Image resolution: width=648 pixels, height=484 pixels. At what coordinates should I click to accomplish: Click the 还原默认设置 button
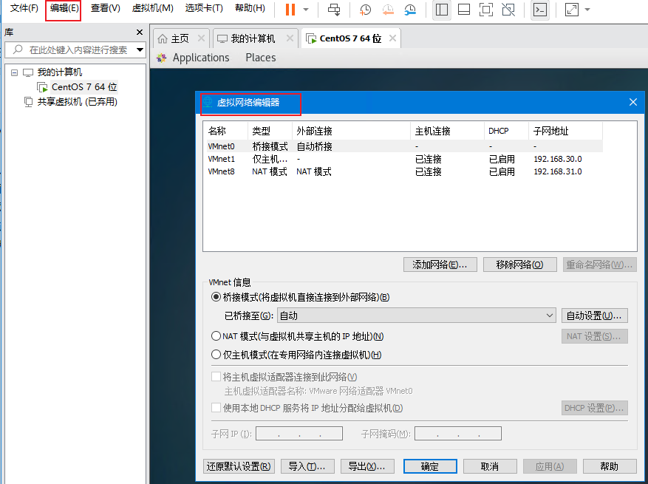239,466
